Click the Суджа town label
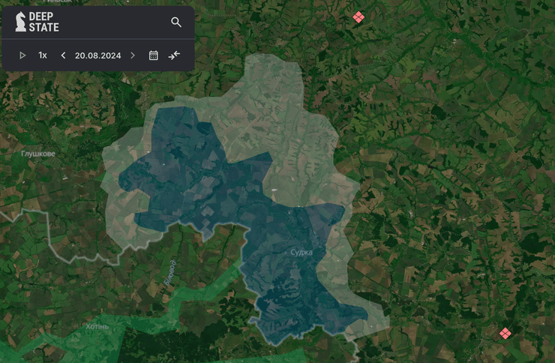 [x=301, y=252]
